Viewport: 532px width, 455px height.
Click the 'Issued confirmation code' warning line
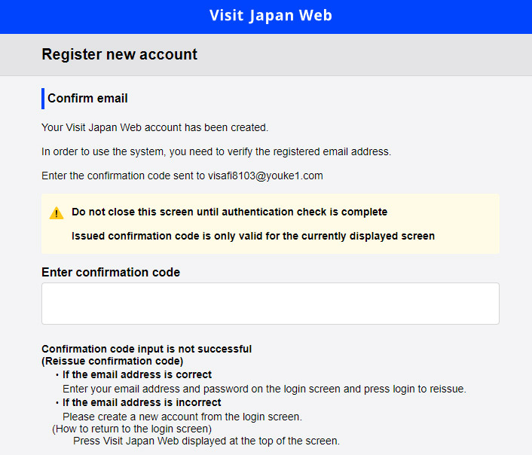pos(253,236)
